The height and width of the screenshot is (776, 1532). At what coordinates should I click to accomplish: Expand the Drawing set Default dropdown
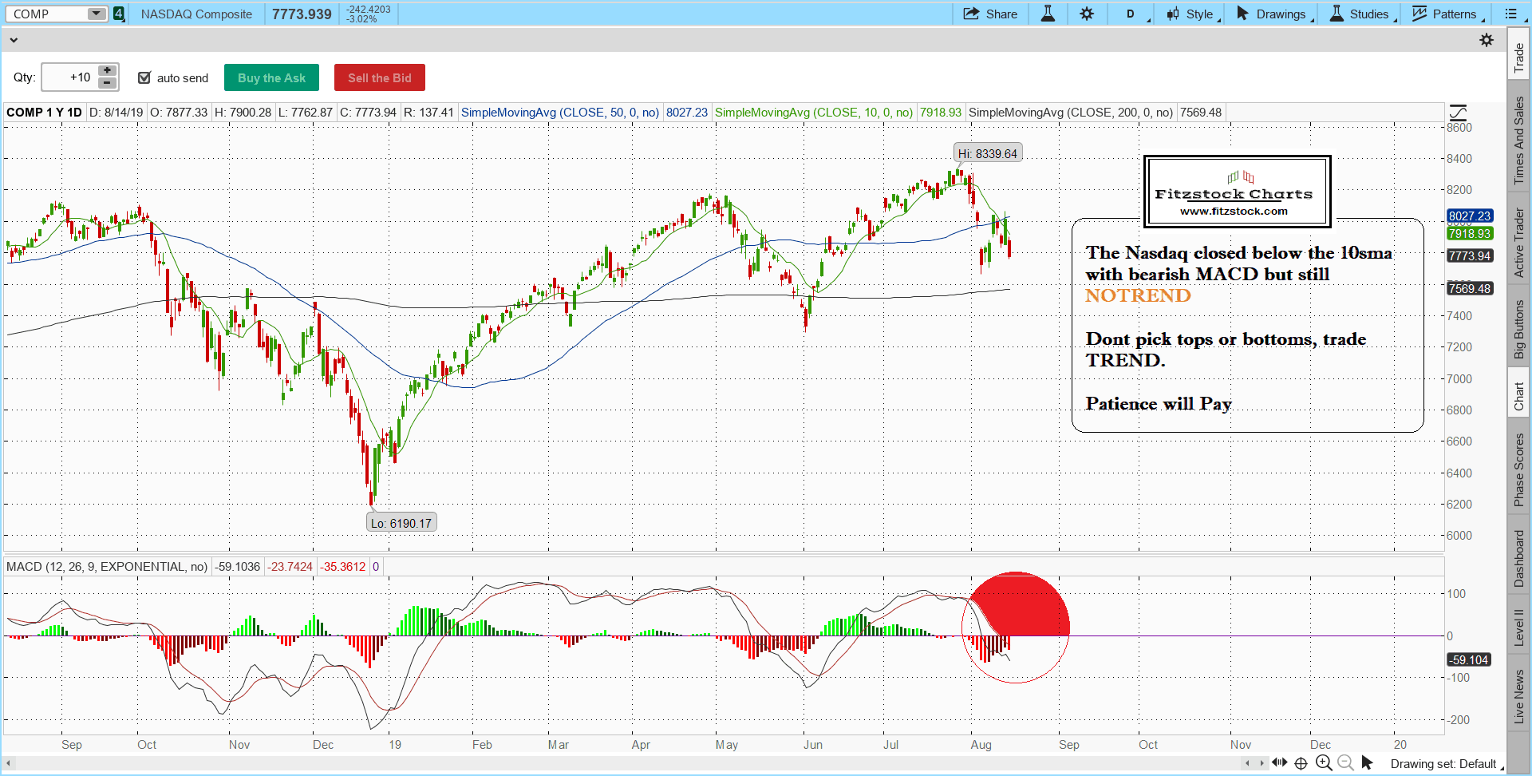tap(1444, 764)
